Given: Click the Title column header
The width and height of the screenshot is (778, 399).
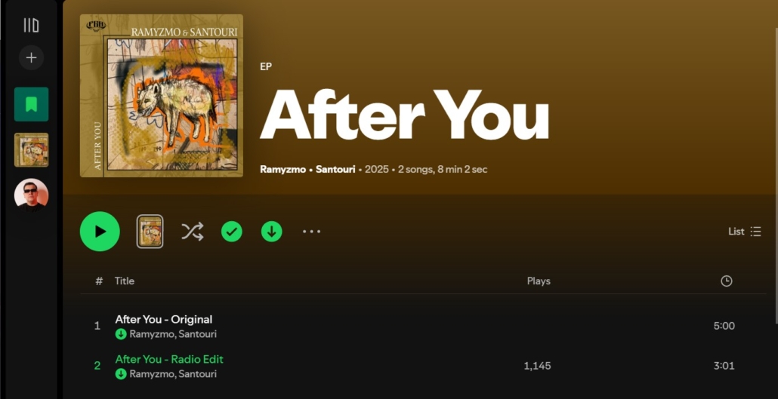Looking at the screenshot, I should [x=125, y=281].
